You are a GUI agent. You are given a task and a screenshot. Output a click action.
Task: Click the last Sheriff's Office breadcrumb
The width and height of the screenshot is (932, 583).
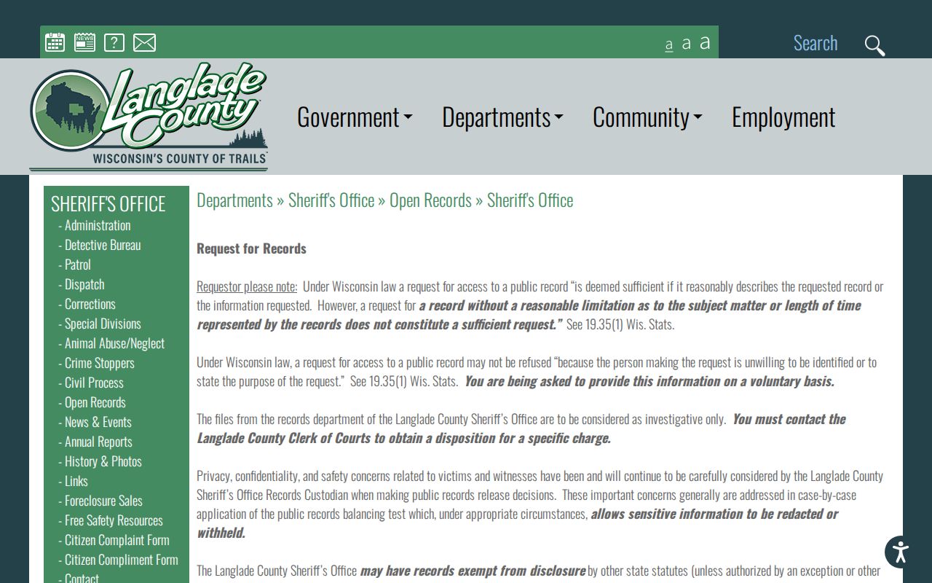coord(530,200)
